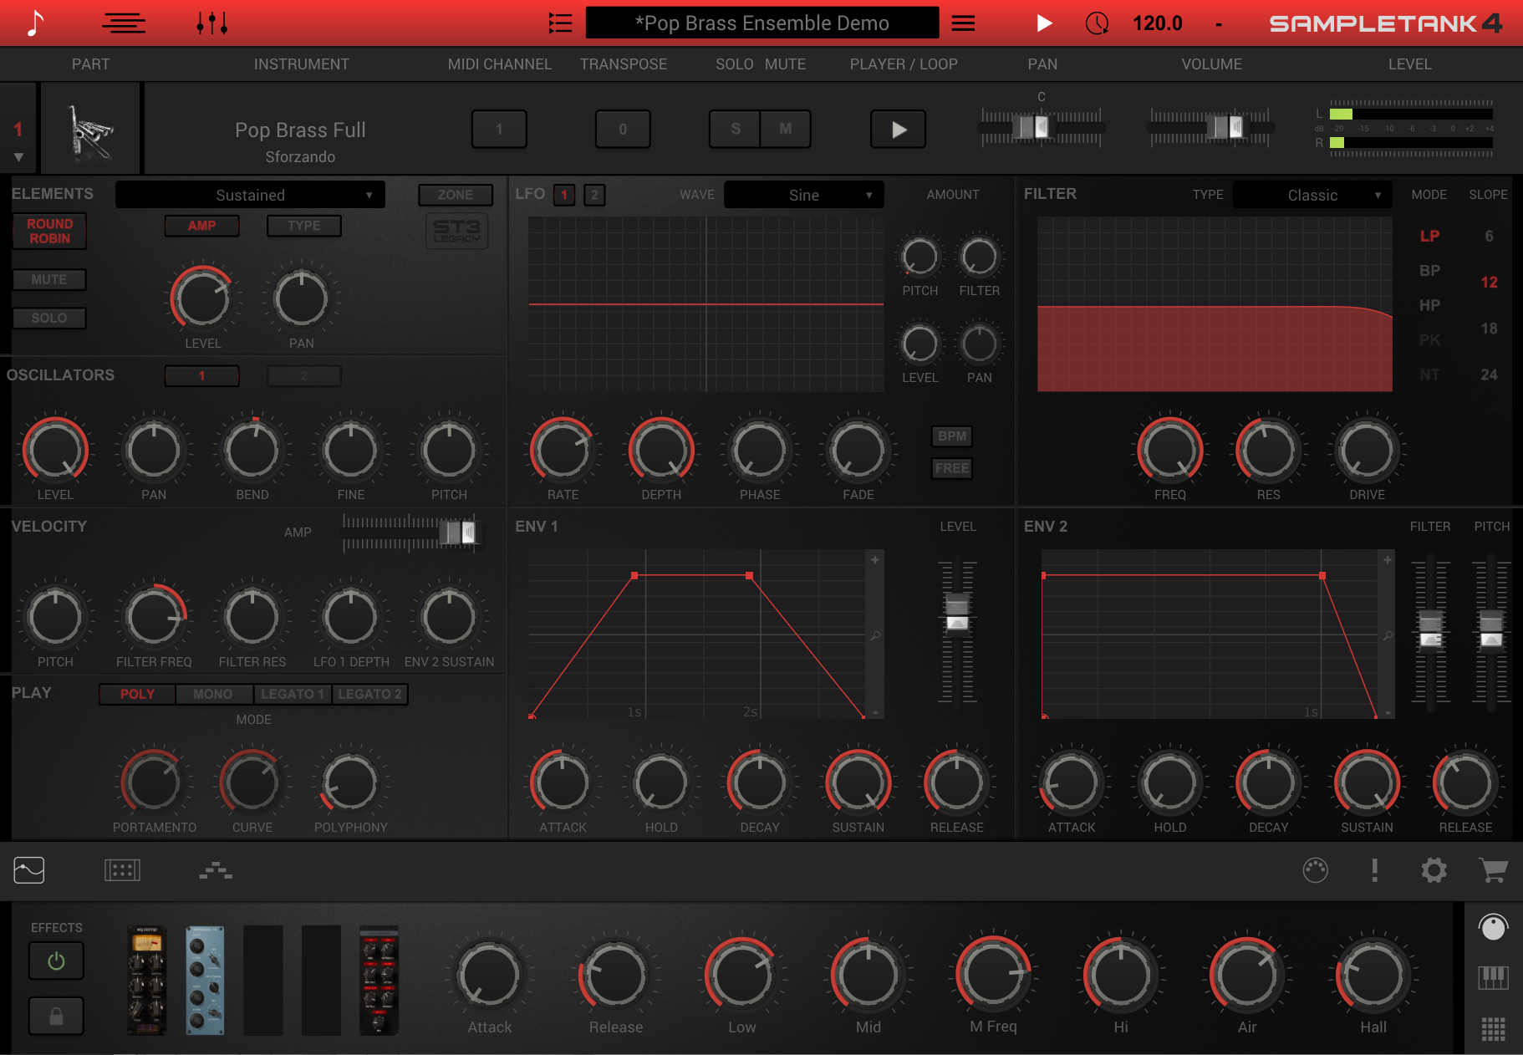Viewport: 1523px width, 1055px height.
Task: Click the tempo metronome clock icon
Action: pyautogui.click(x=1097, y=23)
